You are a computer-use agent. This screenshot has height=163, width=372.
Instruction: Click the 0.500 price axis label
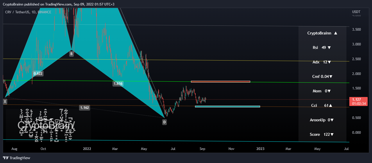pos(356,118)
